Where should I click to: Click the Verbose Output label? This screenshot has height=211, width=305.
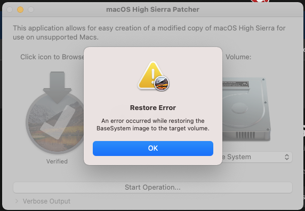tap(46, 201)
